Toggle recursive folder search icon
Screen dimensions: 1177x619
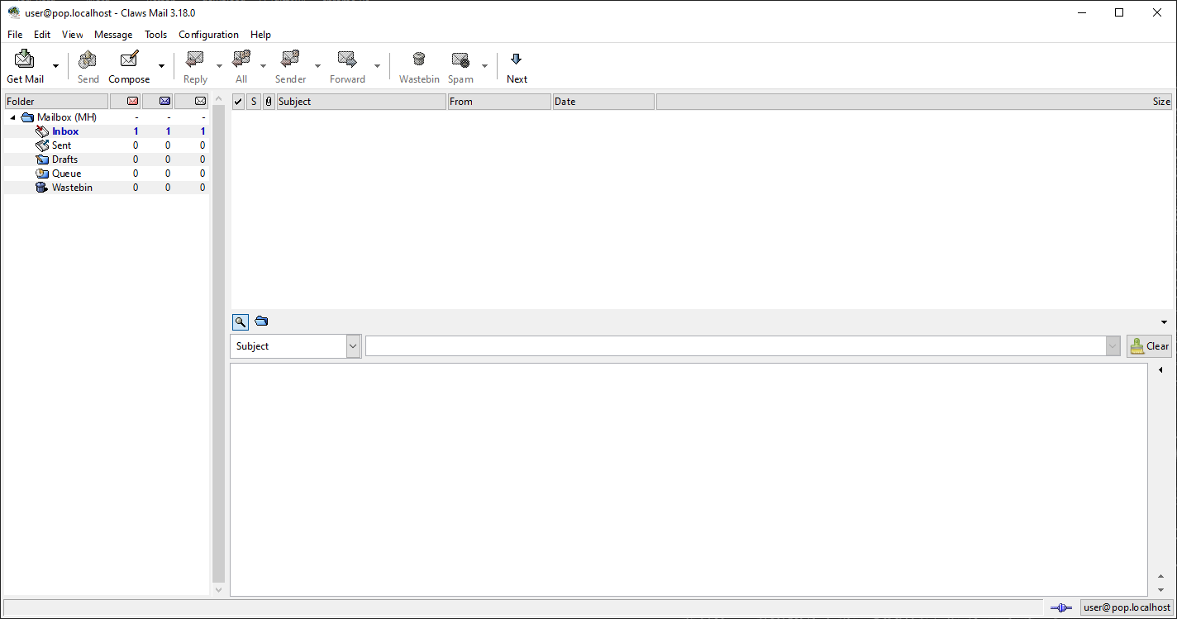(x=261, y=321)
